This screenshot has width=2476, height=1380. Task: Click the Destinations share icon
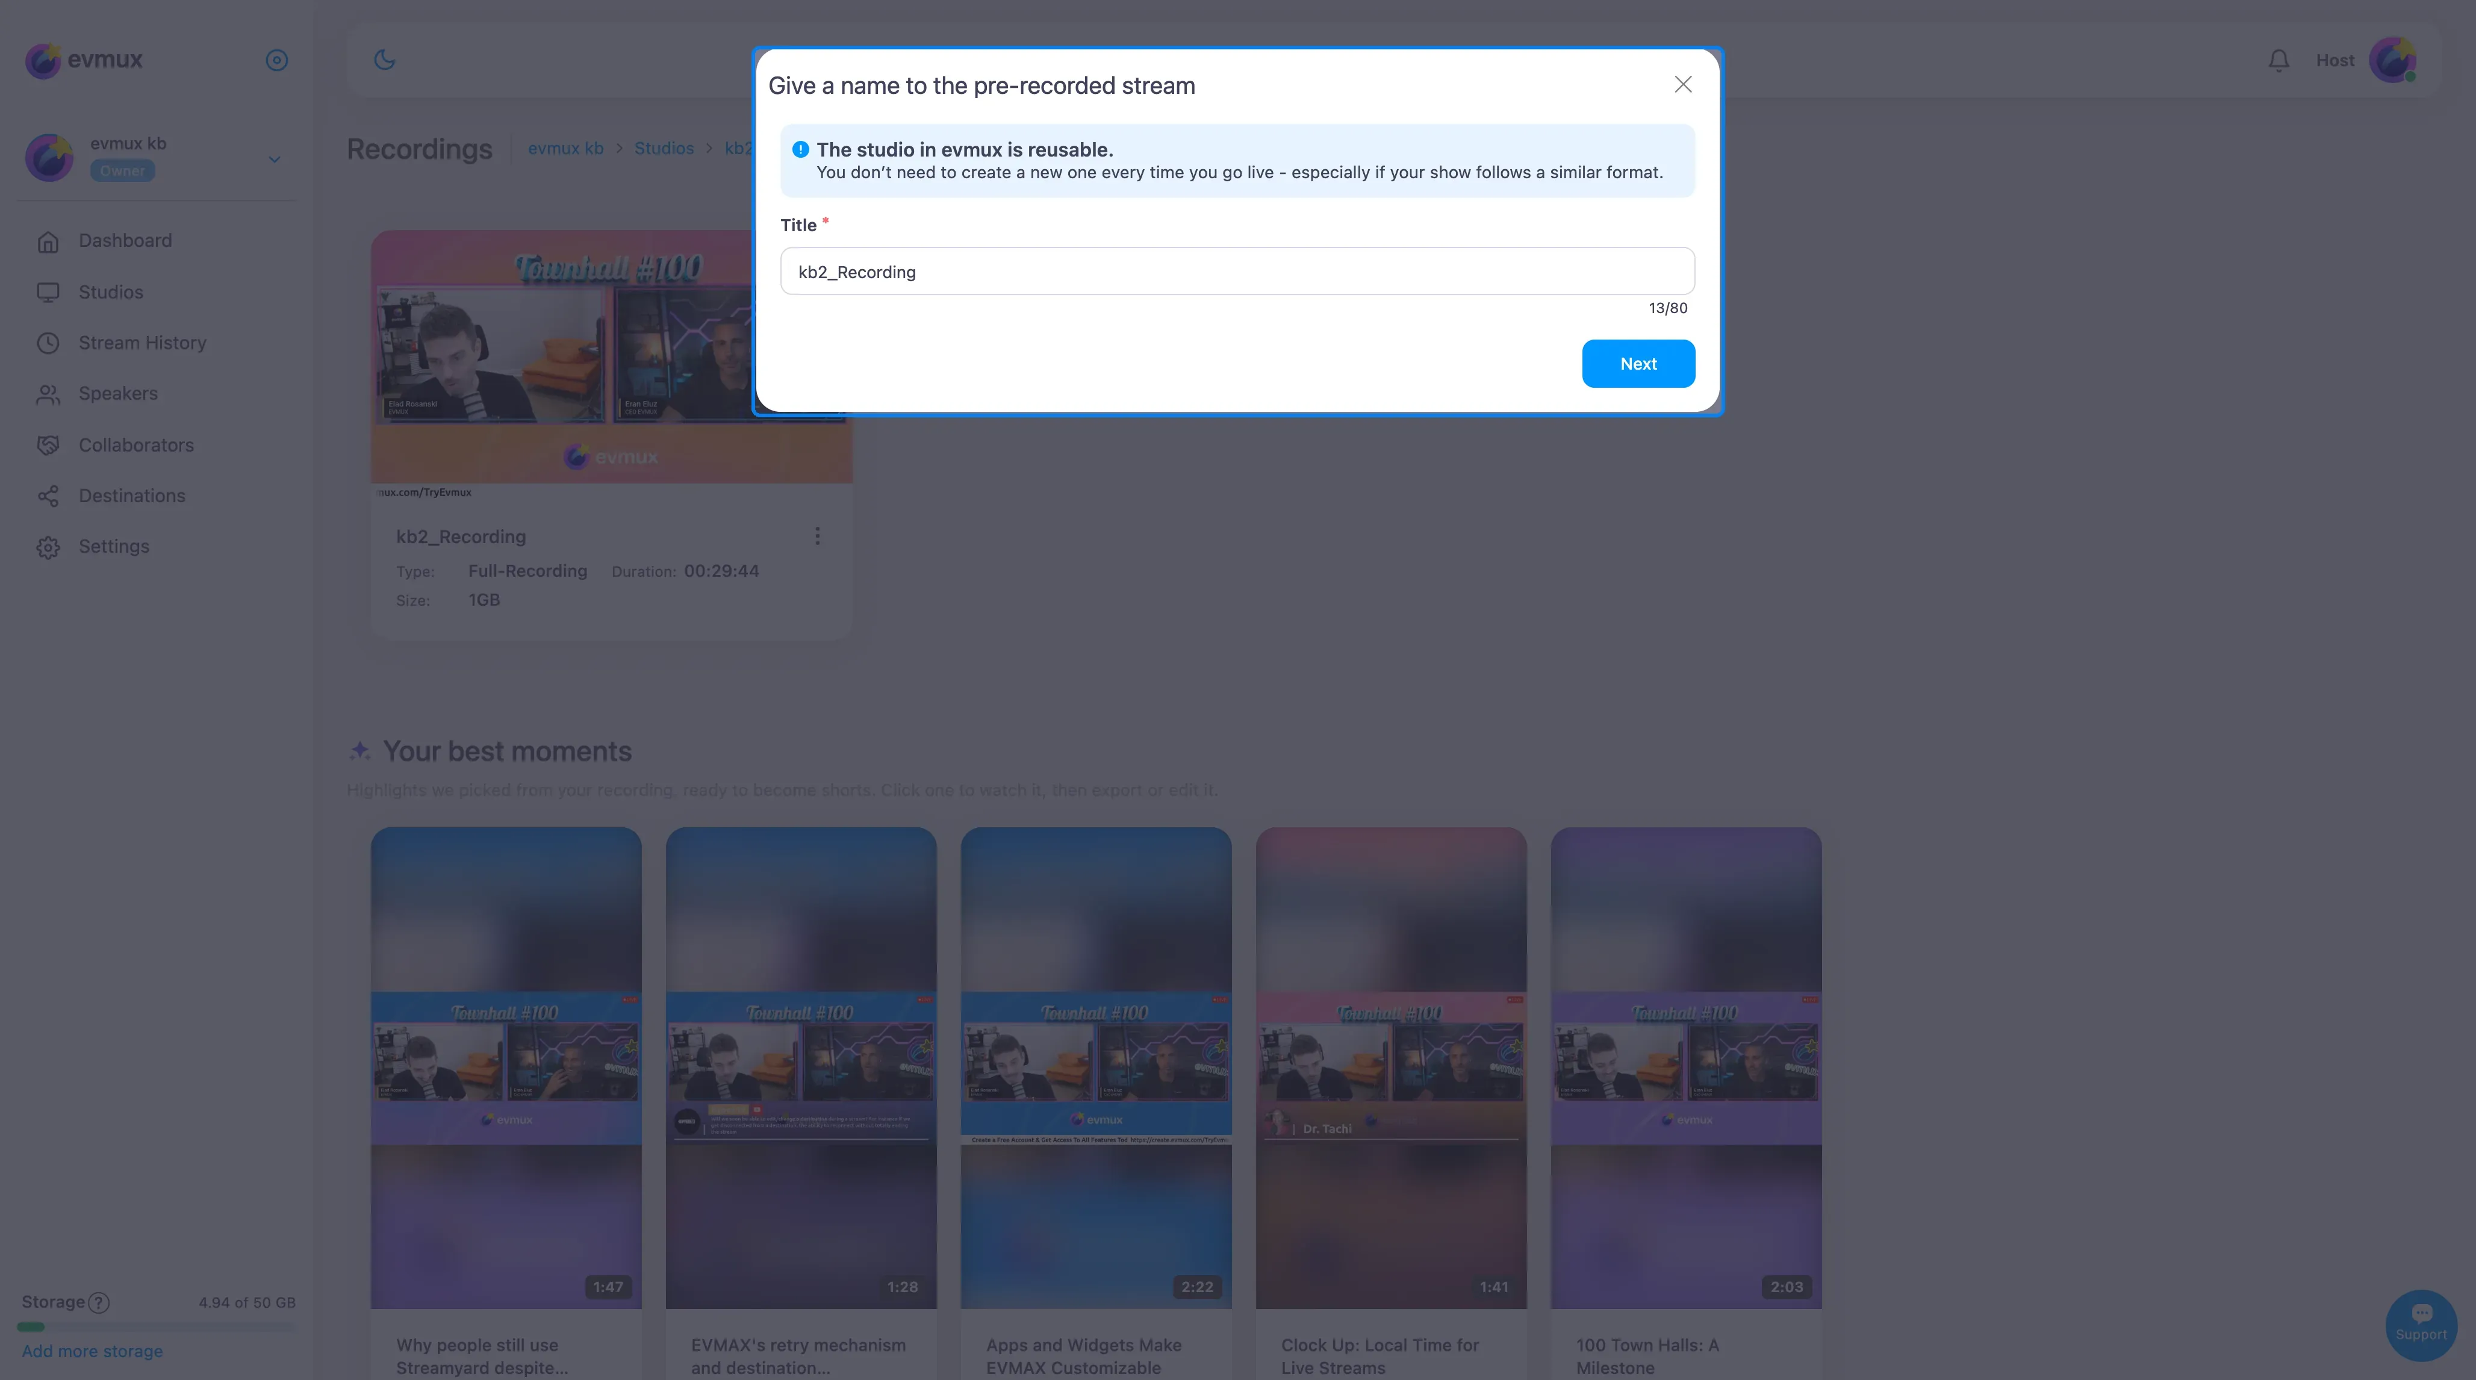pos(48,496)
